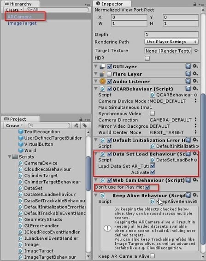
Task: Open QCARBehaviour gear settings menu
Action: pos(195,89)
